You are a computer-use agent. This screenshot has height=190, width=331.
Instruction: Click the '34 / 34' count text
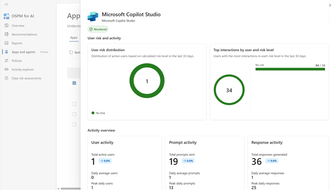click(x=320, y=65)
